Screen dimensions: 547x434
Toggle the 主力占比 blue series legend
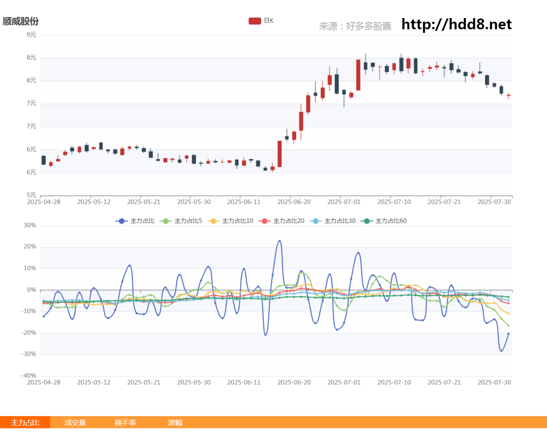pyautogui.click(x=135, y=221)
